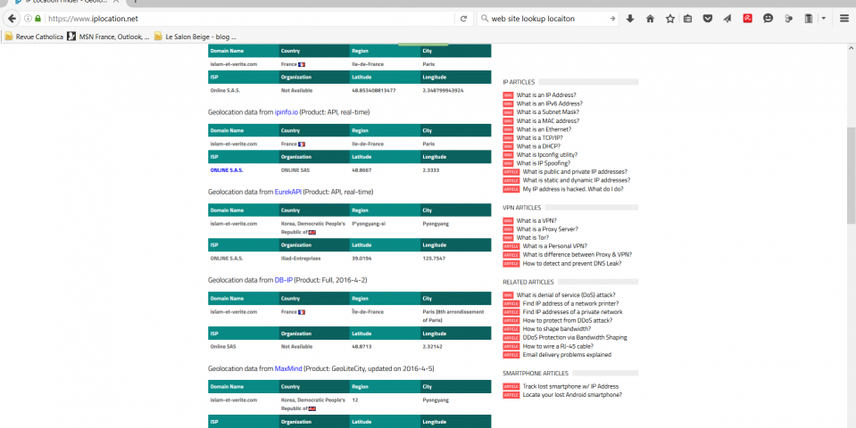Image resolution: width=856 pixels, height=428 pixels.
Task: Open MSN France, Outlook bookmark
Action: [108, 37]
